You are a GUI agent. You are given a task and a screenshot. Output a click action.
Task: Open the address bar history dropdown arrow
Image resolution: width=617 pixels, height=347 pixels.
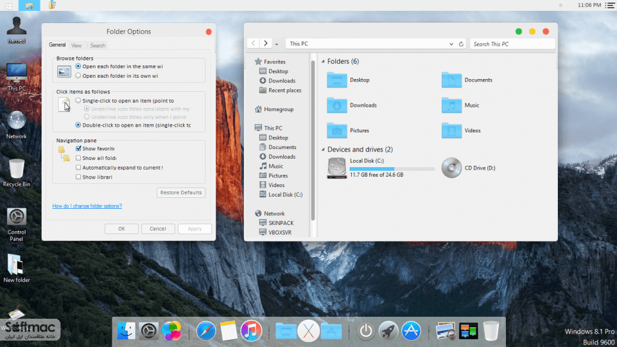(x=451, y=44)
